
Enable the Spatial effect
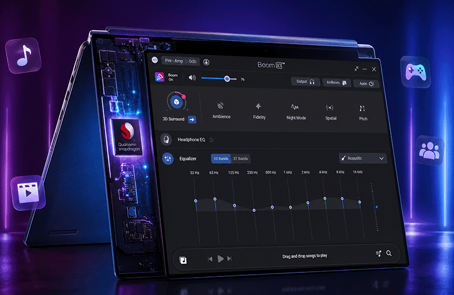pyautogui.click(x=330, y=112)
